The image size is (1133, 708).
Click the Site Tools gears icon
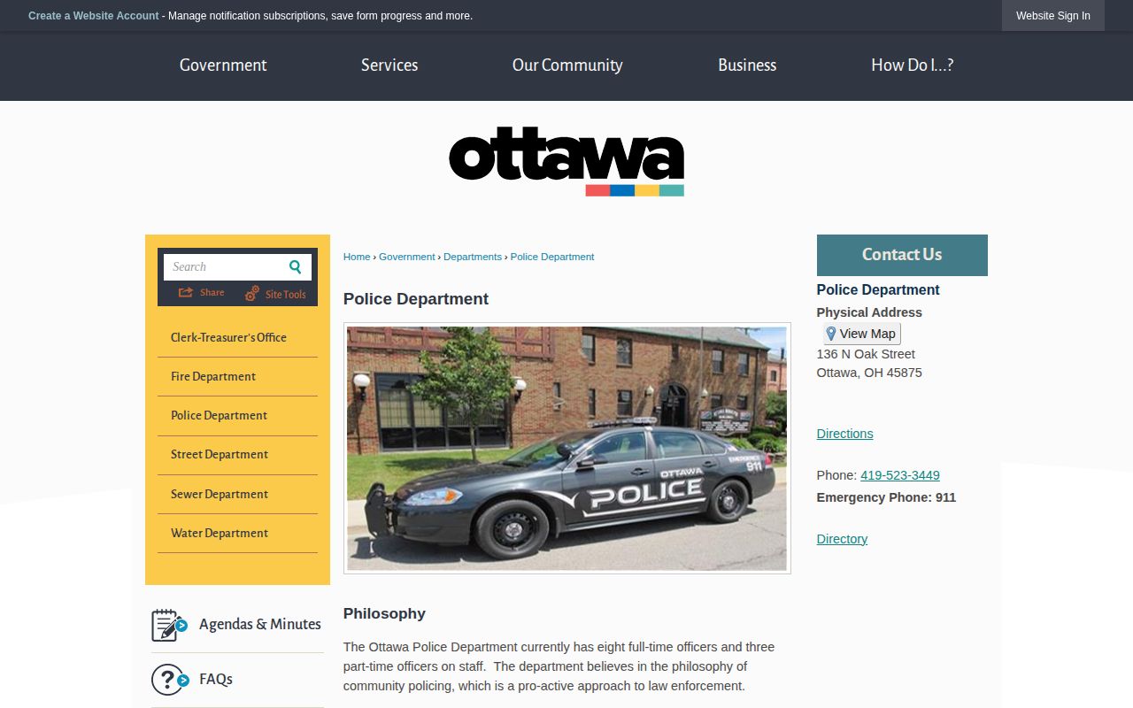252,293
